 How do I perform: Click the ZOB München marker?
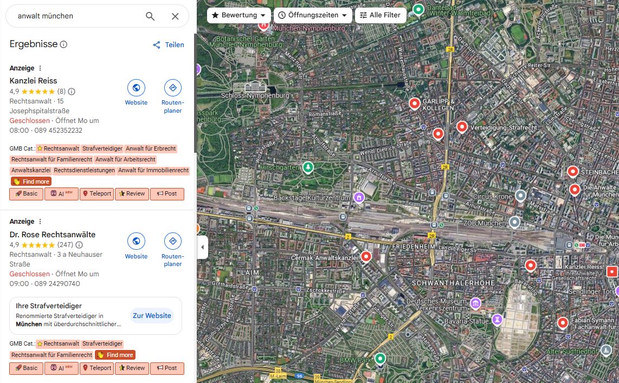point(514,222)
